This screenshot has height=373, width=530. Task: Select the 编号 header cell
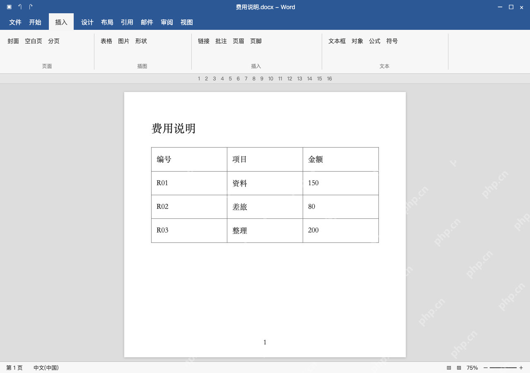189,159
